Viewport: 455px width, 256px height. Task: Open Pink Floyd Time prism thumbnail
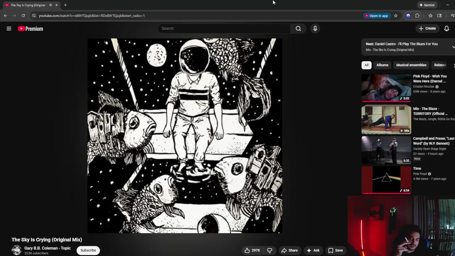[x=386, y=180]
